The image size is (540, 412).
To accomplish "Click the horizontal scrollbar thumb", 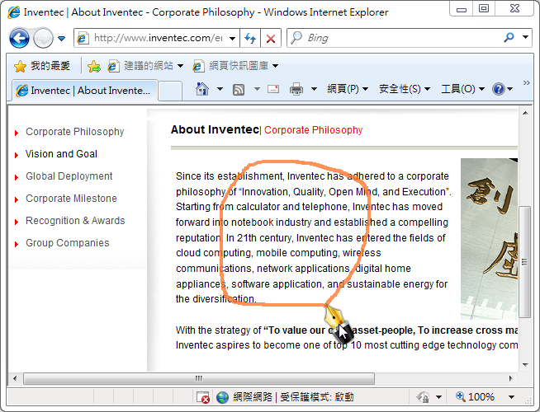I will coord(199,379).
